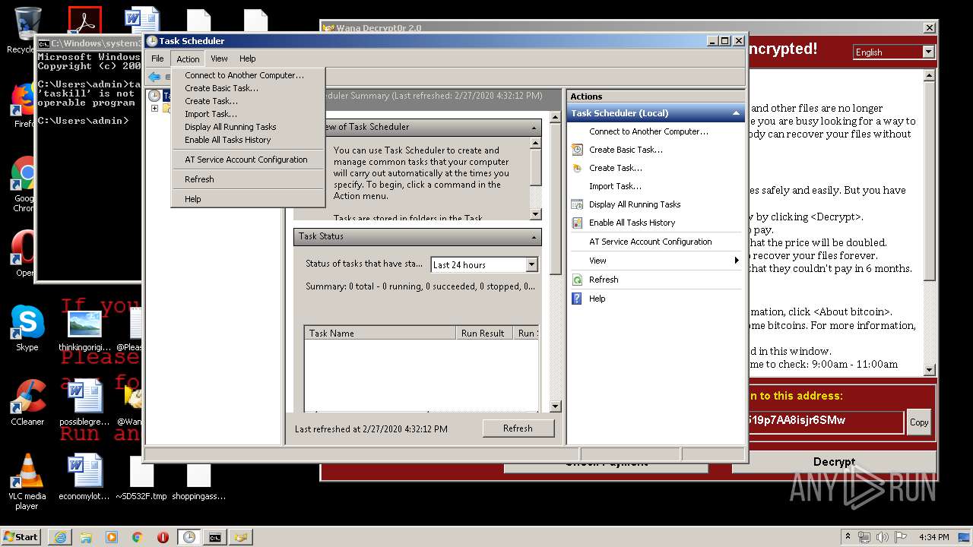This screenshot has width=973, height=547.
Task: Open the Help menu in menu bar
Action: 248,58
